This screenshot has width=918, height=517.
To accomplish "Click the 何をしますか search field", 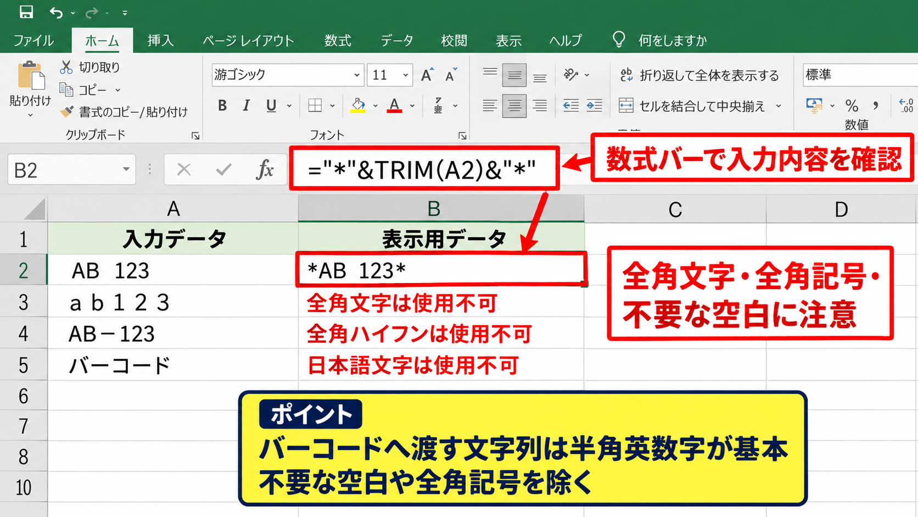I will (x=672, y=41).
